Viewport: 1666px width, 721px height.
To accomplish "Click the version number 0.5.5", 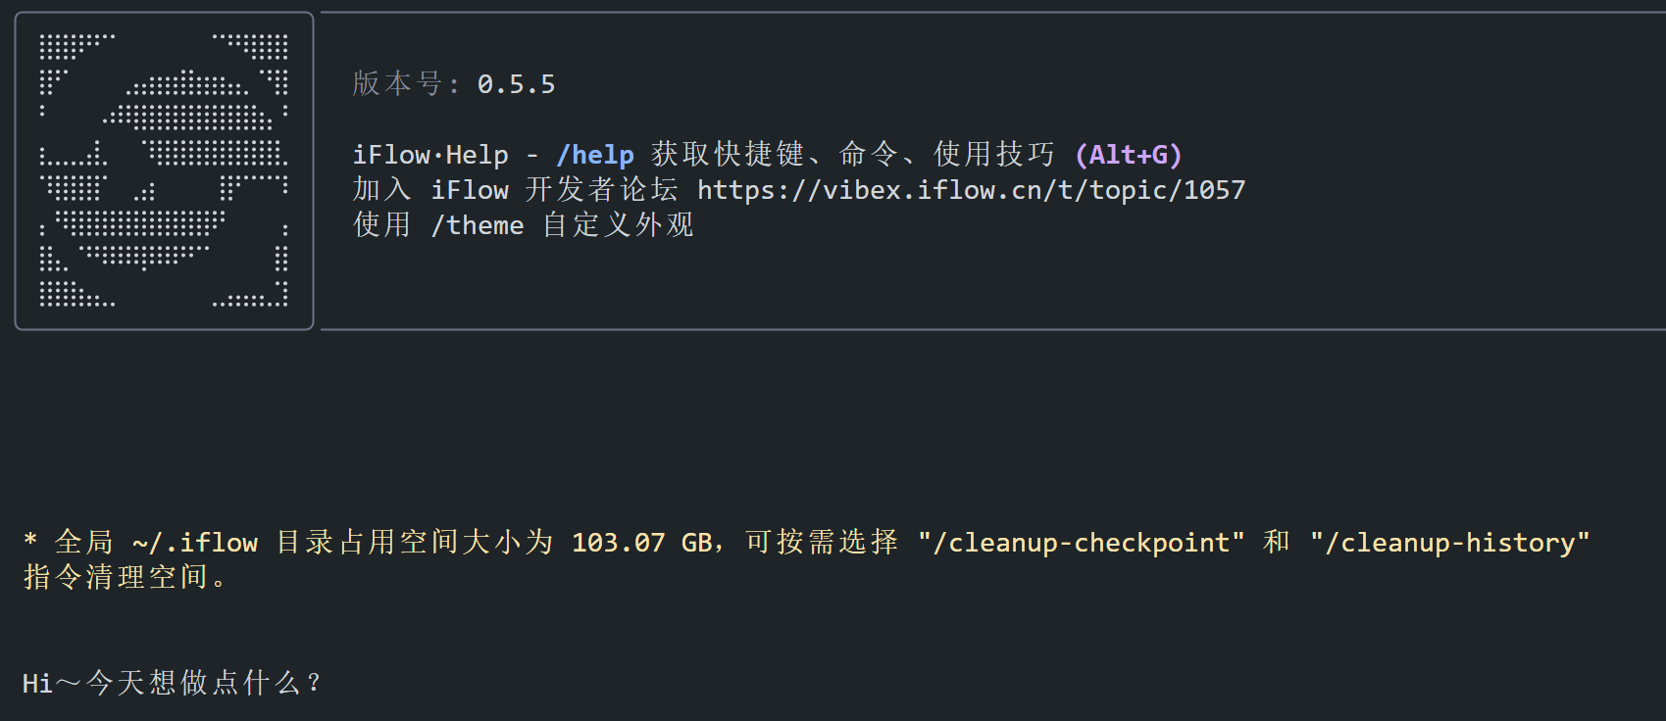I will (x=516, y=84).
